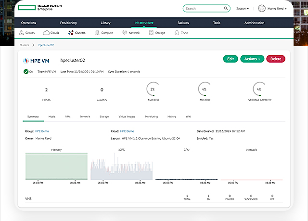
Task: Click the red Delete button
Action: [276, 59]
